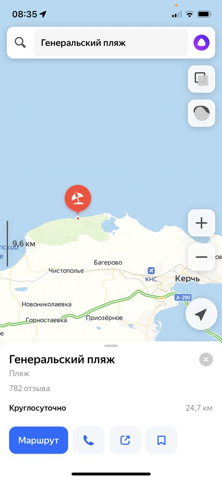Expand the card using the drag handle
Image resolution: width=222 pixels, height=480 pixels.
(111, 346)
